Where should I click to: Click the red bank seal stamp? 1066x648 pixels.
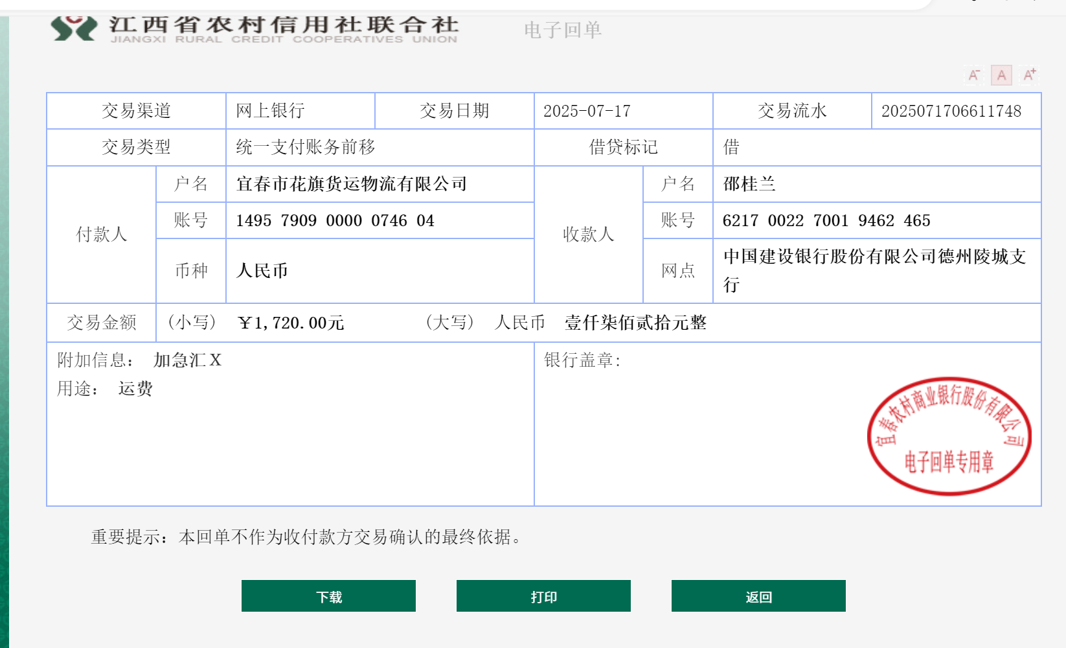pyautogui.click(x=949, y=436)
